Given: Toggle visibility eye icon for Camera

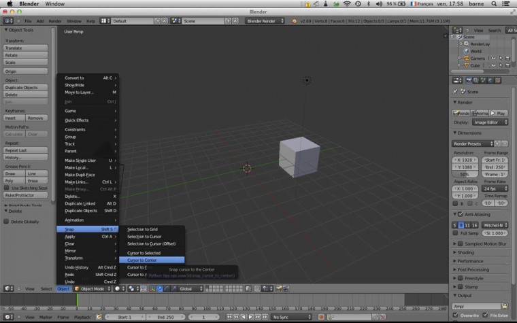Looking at the screenshot, I should coord(492,58).
